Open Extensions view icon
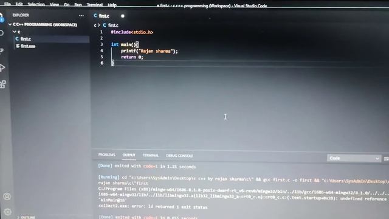 3,84
